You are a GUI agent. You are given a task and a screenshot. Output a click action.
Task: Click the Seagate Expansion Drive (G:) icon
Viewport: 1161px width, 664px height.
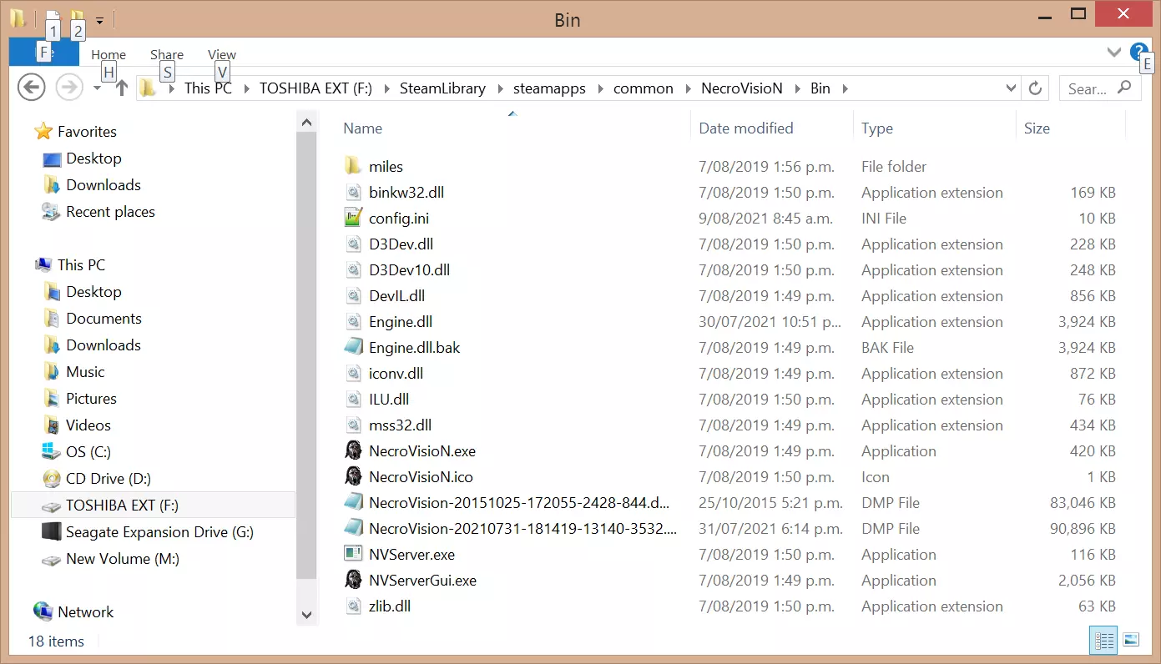click(52, 532)
